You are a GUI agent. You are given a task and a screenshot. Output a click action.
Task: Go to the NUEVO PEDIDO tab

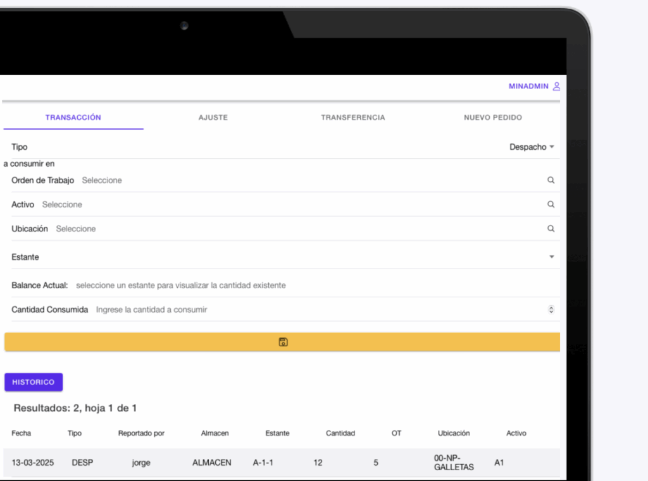(x=492, y=118)
